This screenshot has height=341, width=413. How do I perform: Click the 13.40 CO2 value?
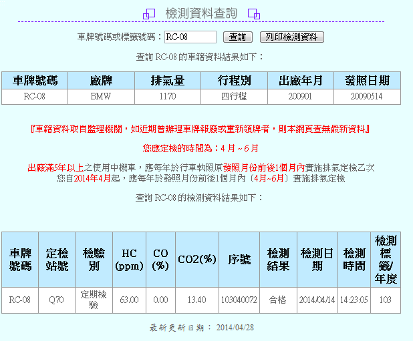pyautogui.click(x=197, y=300)
